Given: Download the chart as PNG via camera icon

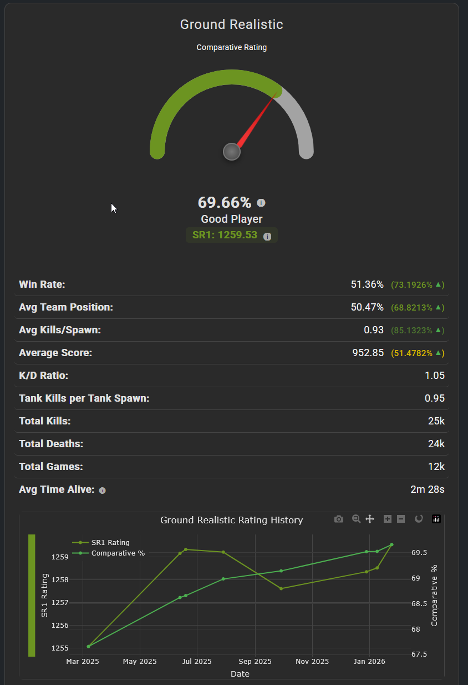Looking at the screenshot, I should 339,519.
